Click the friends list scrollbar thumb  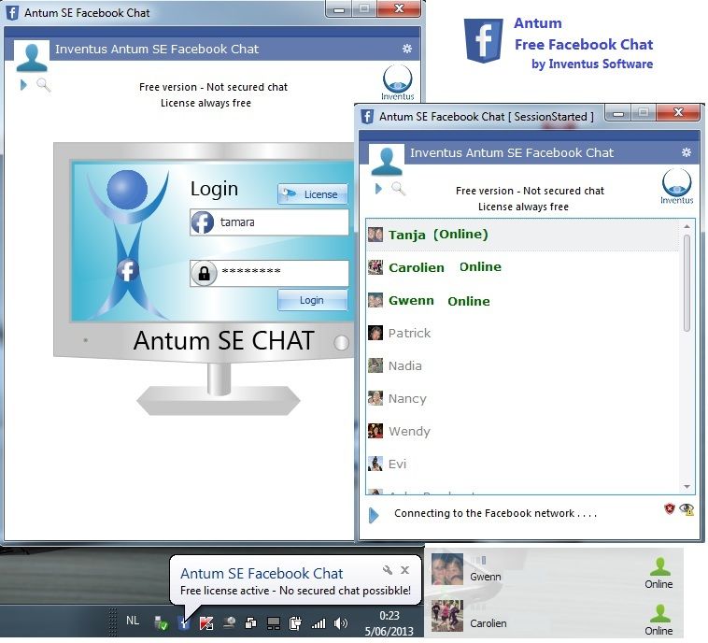pyautogui.click(x=687, y=283)
